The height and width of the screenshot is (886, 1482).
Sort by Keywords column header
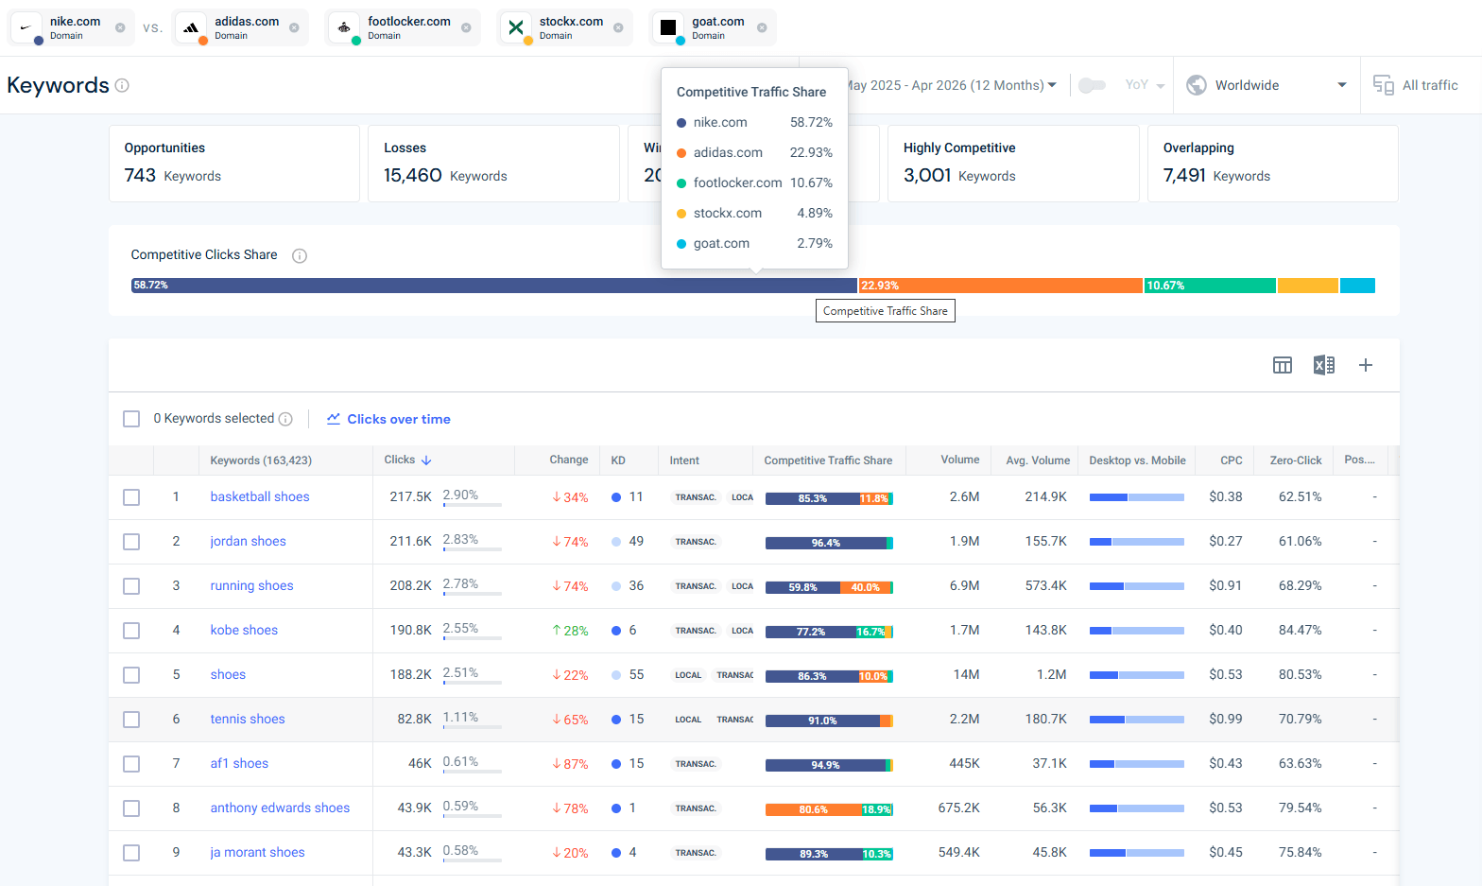click(x=261, y=460)
